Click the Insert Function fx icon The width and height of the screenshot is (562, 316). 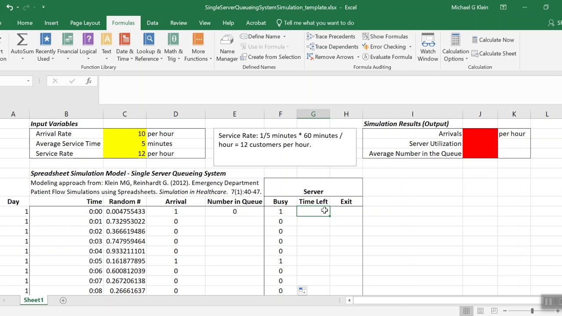click(89, 81)
